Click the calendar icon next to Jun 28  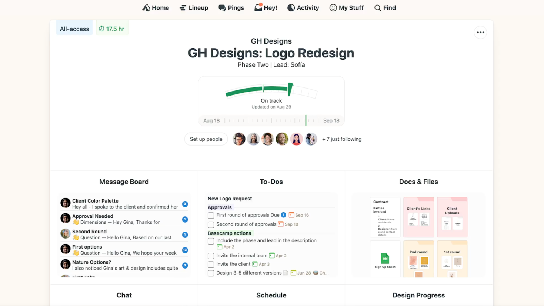coord(293,273)
